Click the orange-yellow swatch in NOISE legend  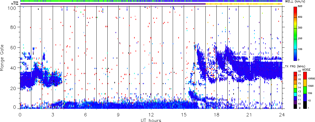click(x=305, y=83)
